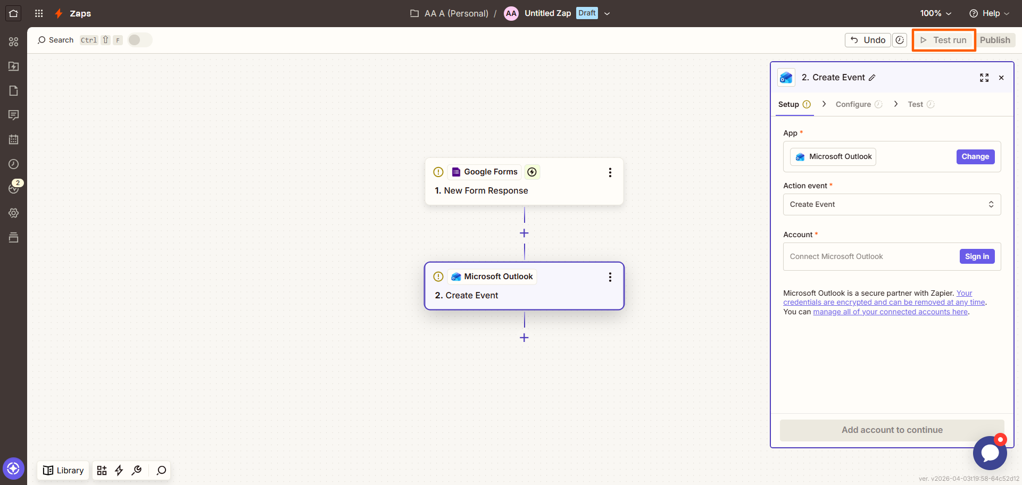This screenshot has height=485, width=1022.
Task: Toggle the Zap on/off switch
Action: [x=139, y=40]
